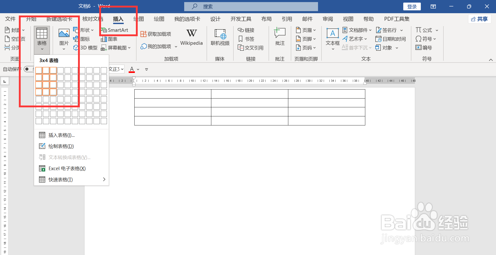Switch to the 审阅 Review tab

[328, 19]
